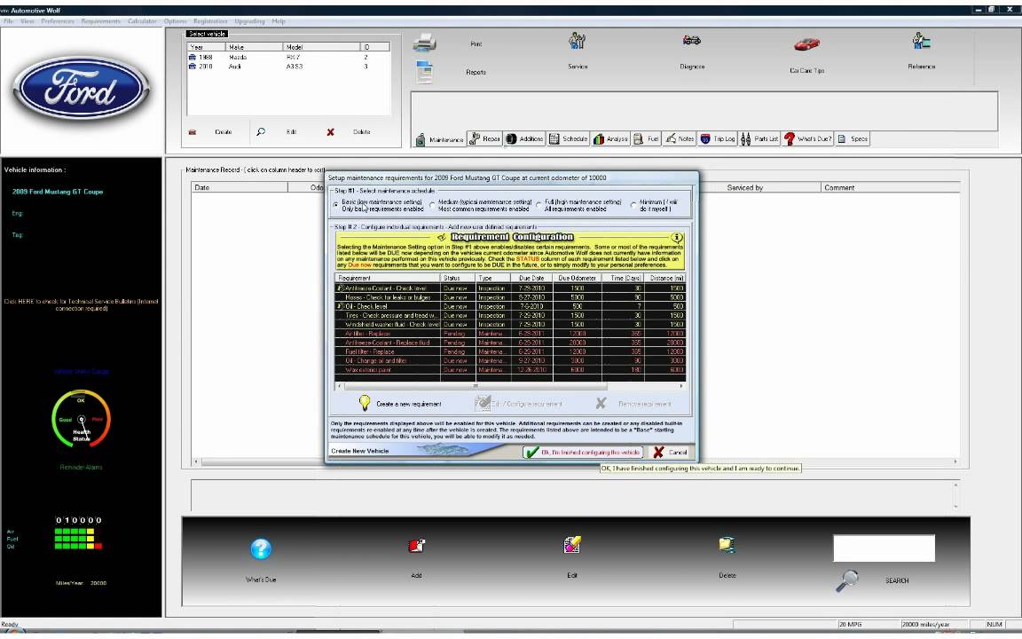The width and height of the screenshot is (1022, 639).
Task: Select the Hoses Check for leaks row
Action: pos(510,296)
